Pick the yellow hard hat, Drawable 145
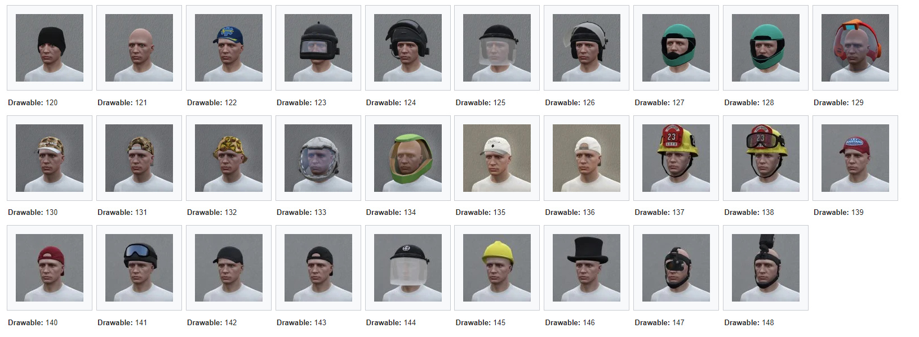 point(497,268)
